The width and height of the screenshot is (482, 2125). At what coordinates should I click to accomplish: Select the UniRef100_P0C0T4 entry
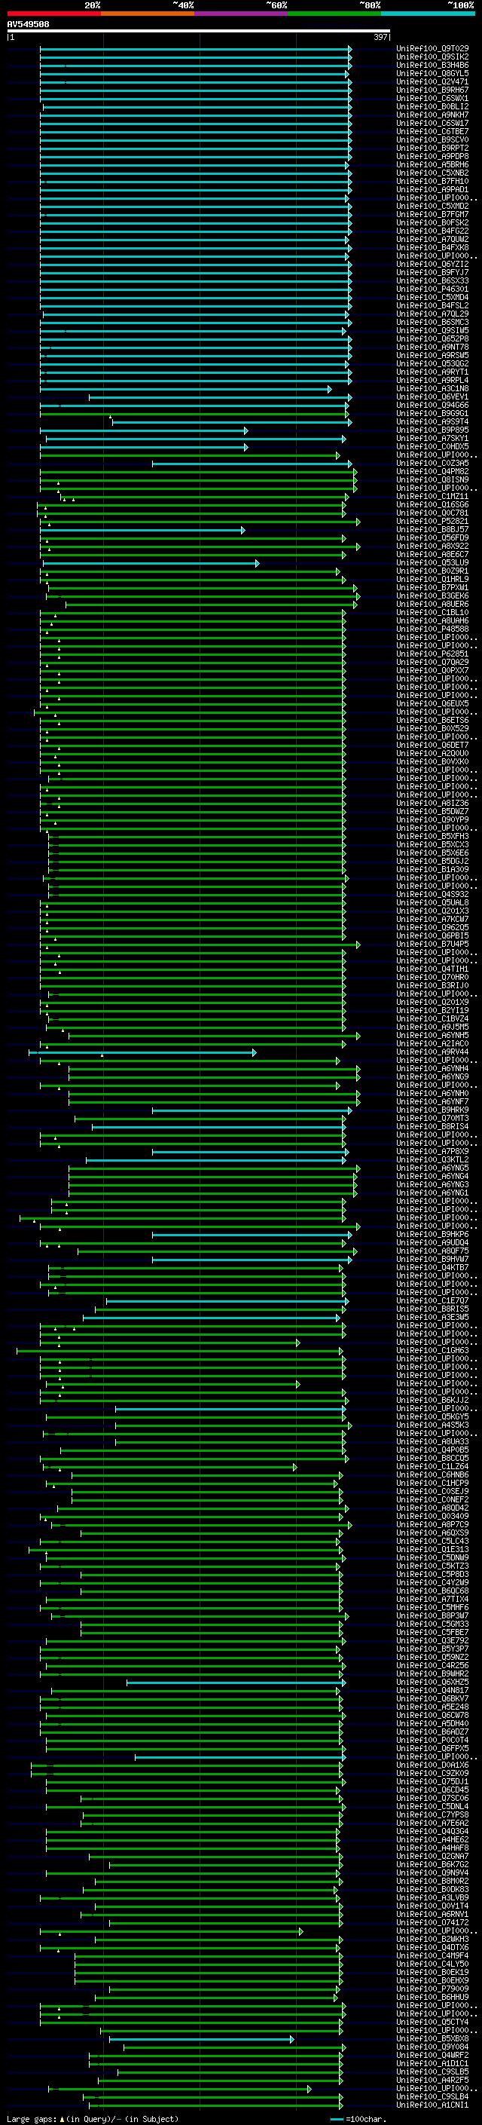coord(432,1741)
